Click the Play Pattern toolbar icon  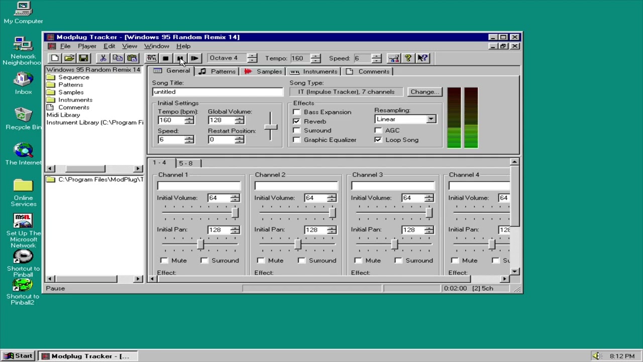(x=151, y=58)
